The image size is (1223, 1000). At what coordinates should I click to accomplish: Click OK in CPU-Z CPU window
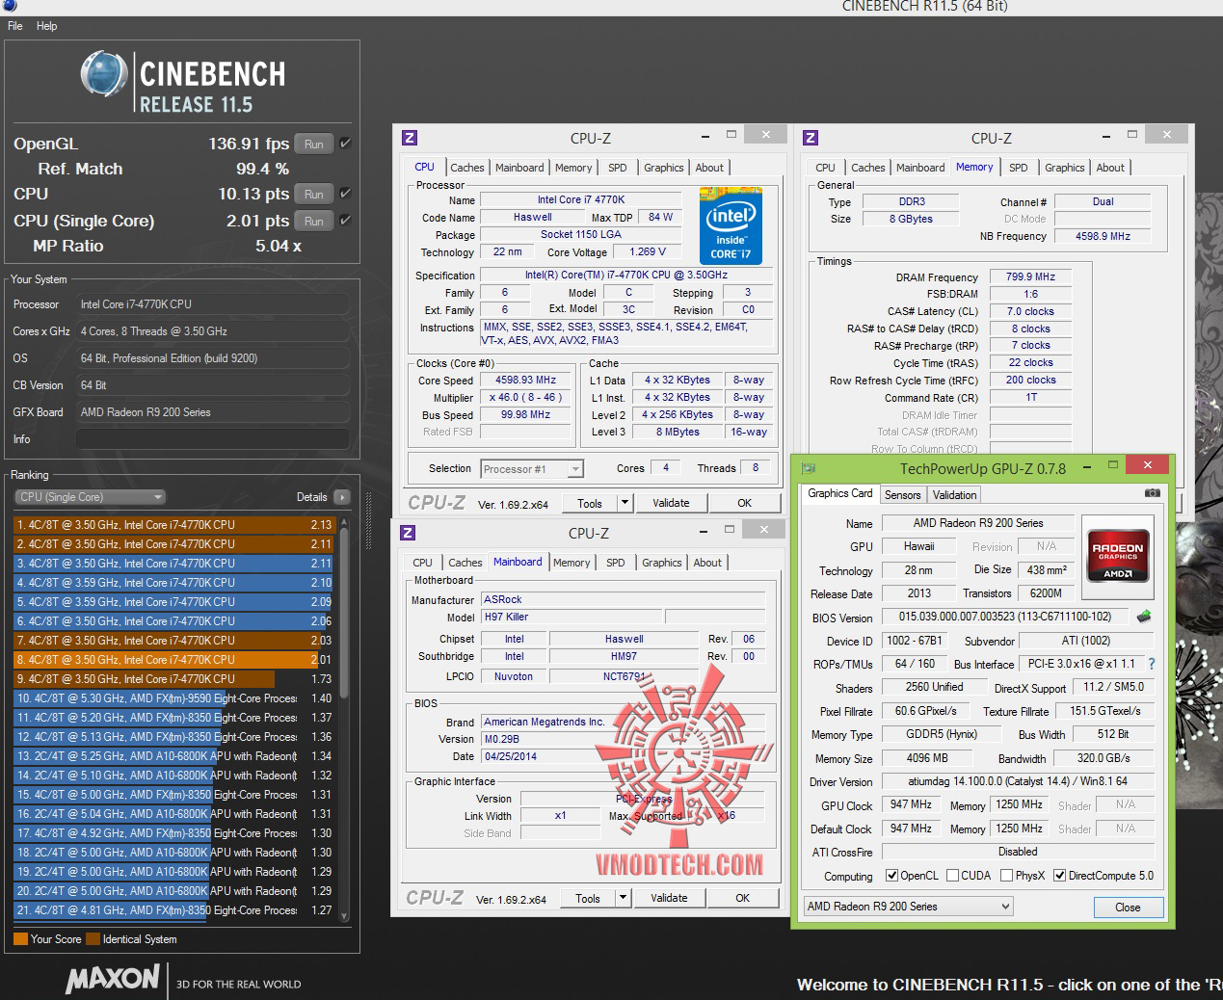click(744, 503)
